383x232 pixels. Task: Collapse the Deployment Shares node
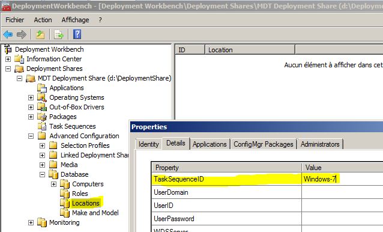pos(8,69)
